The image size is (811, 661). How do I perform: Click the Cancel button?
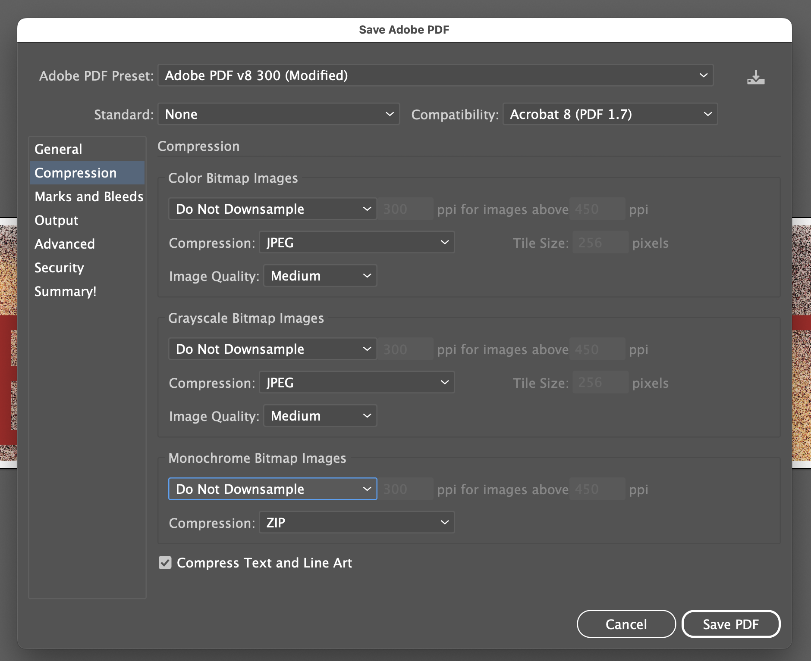tap(626, 624)
